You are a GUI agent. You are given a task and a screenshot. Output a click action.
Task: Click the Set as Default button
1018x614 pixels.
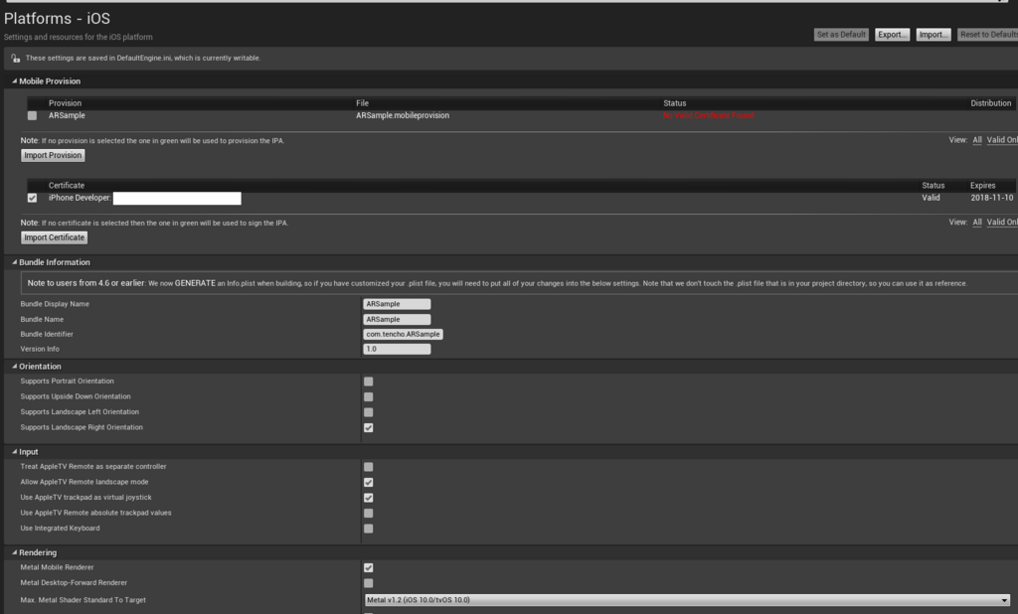tap(841, 35)
